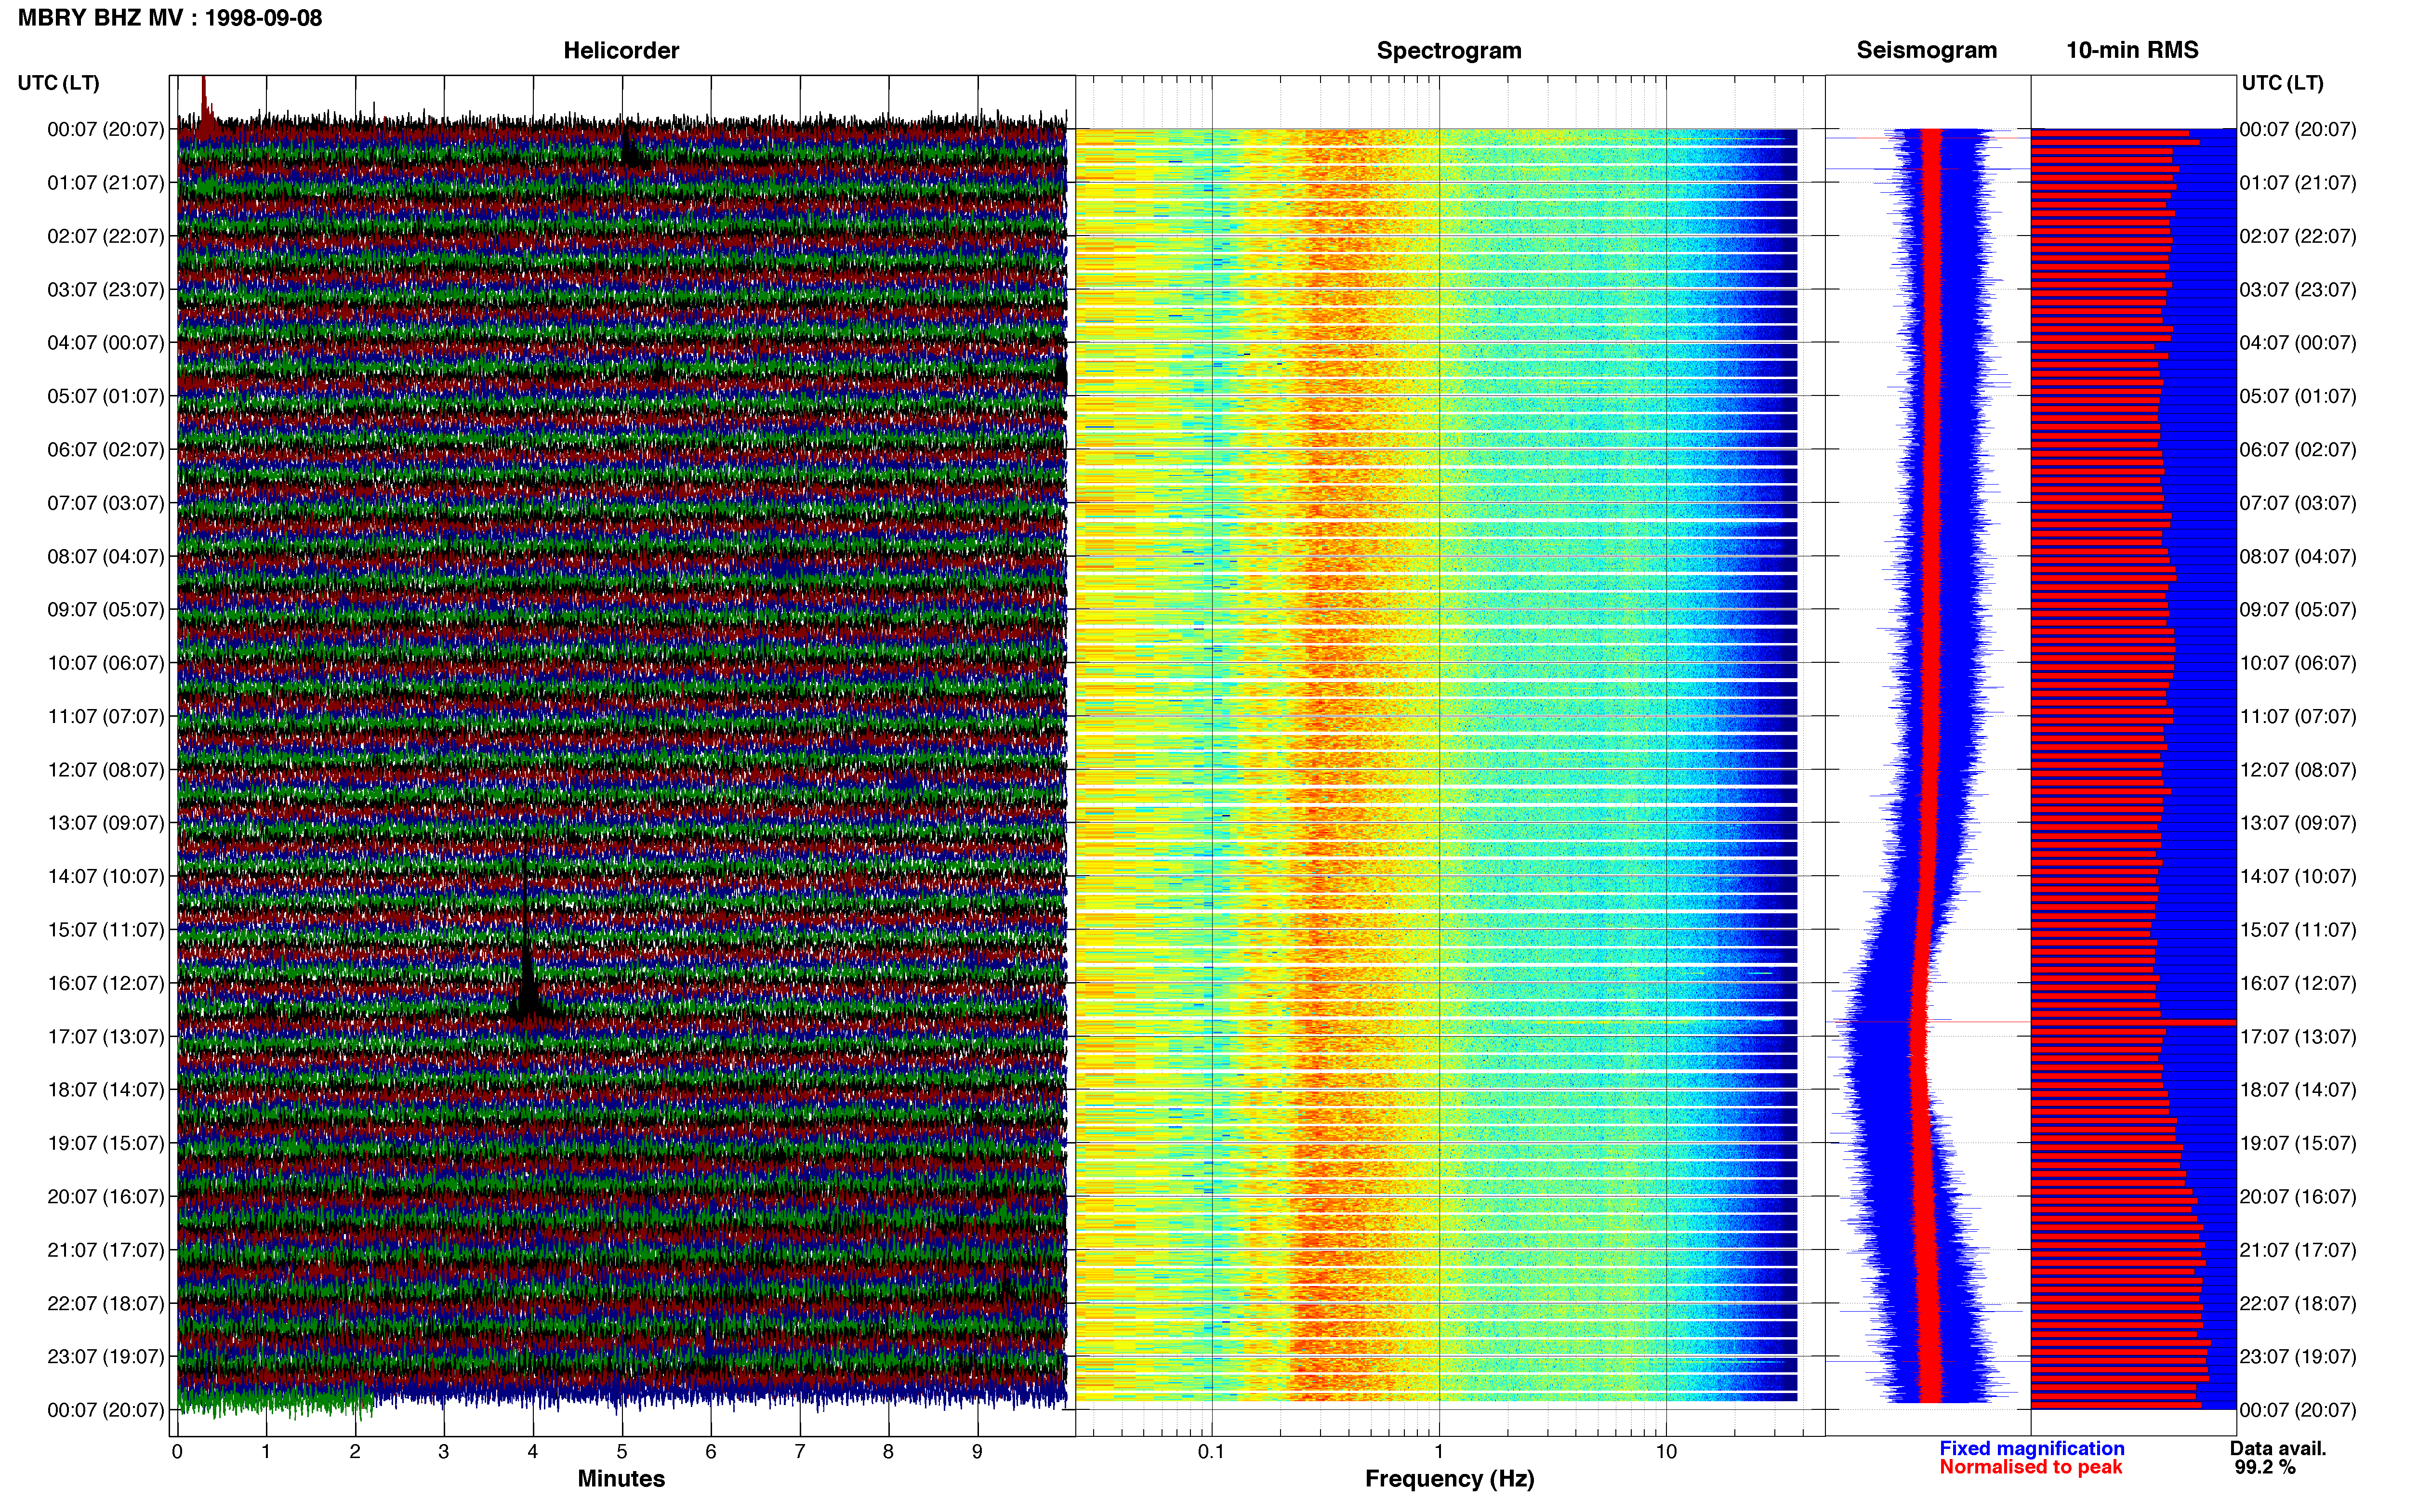Select the Data avail. label
2418x1512 pixels.
(2278, 1448)
